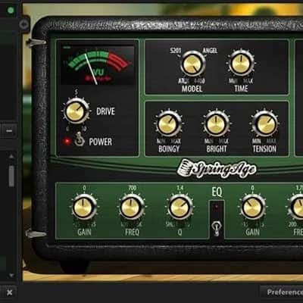Click the sidebar scroll down arrow
303x303 pixels.
point(11,275)
